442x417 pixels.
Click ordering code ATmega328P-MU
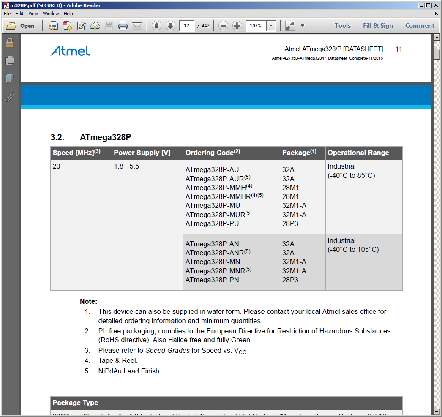coord(213,205)
